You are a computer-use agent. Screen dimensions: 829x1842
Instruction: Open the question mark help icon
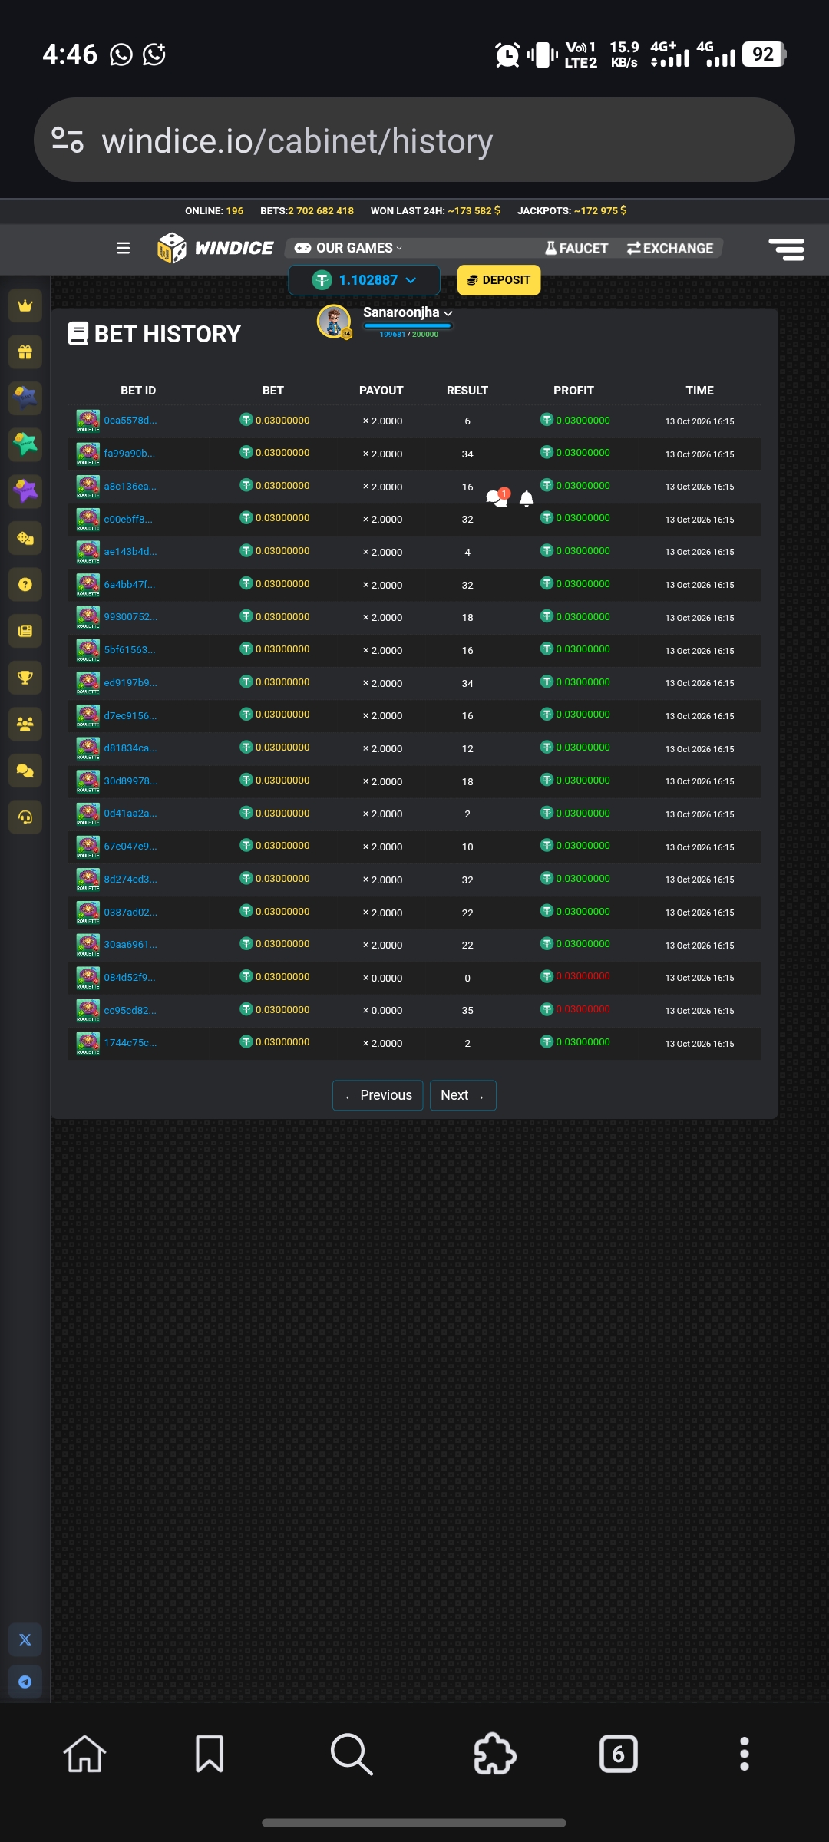[x=25, y=585]
